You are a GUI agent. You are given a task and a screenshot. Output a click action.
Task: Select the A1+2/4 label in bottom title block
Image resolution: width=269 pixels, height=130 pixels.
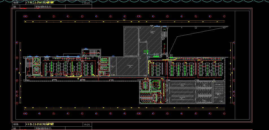pos(87,124)
